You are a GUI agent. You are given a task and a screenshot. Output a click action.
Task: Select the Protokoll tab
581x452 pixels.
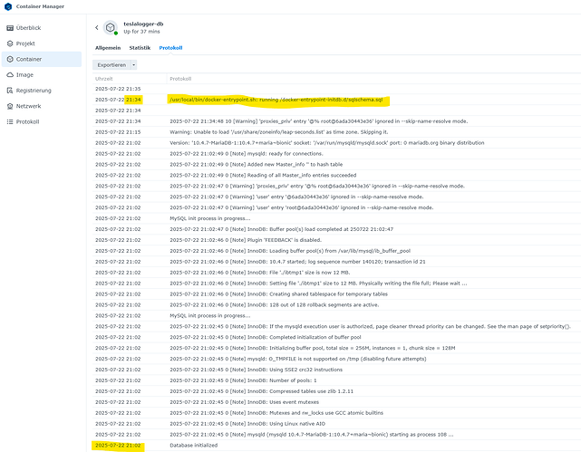(170, 48)
